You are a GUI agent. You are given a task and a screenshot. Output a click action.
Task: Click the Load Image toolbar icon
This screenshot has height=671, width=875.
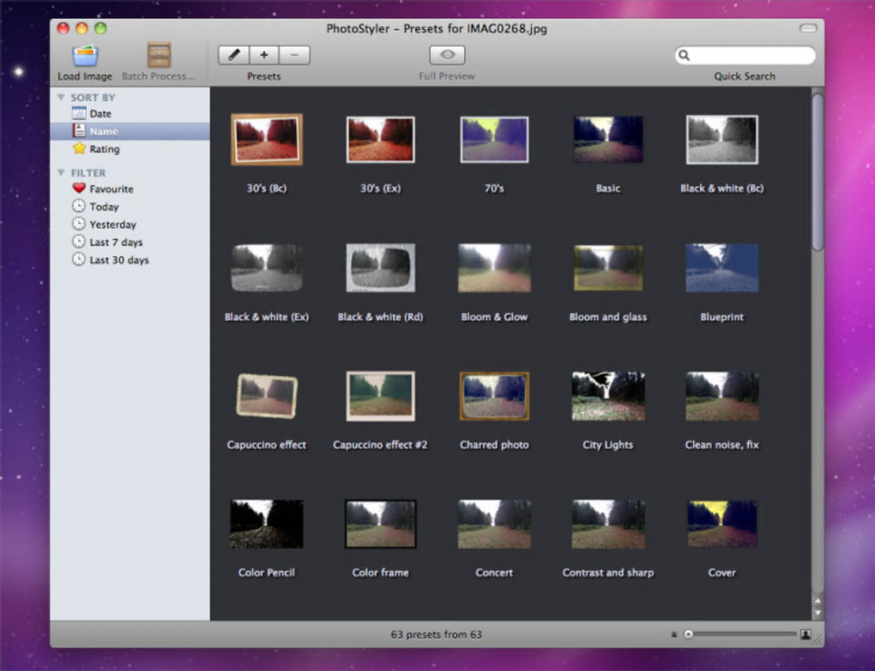85,56
